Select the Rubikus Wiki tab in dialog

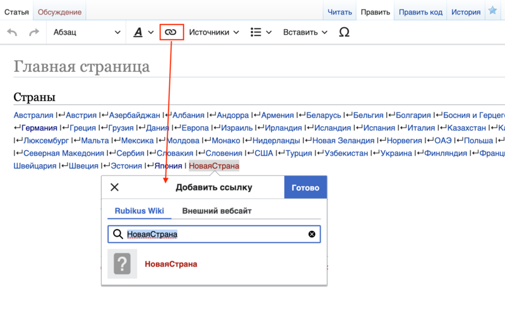tap(139, 211)
